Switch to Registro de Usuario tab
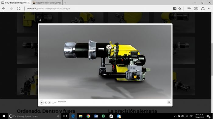Image resolution: width=213 pixels, height=119 pixels. point(47,3)
